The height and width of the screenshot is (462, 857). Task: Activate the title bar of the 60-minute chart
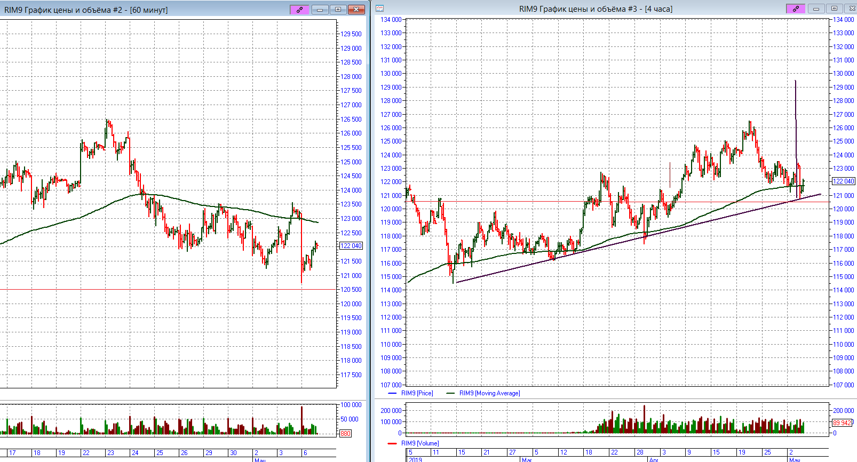pyautogui.click(x=160, y=10)
